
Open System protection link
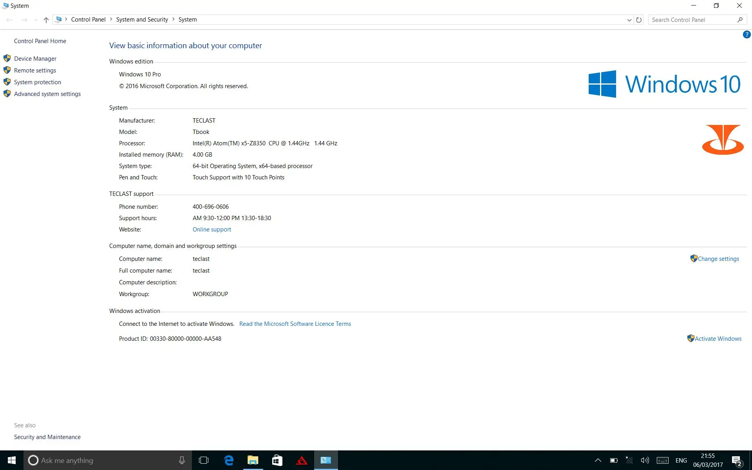coord(38,82)
